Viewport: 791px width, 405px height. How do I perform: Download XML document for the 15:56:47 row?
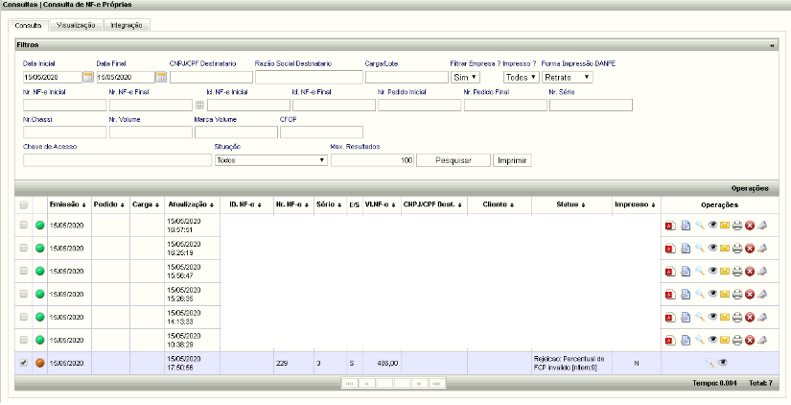(686, 272)
